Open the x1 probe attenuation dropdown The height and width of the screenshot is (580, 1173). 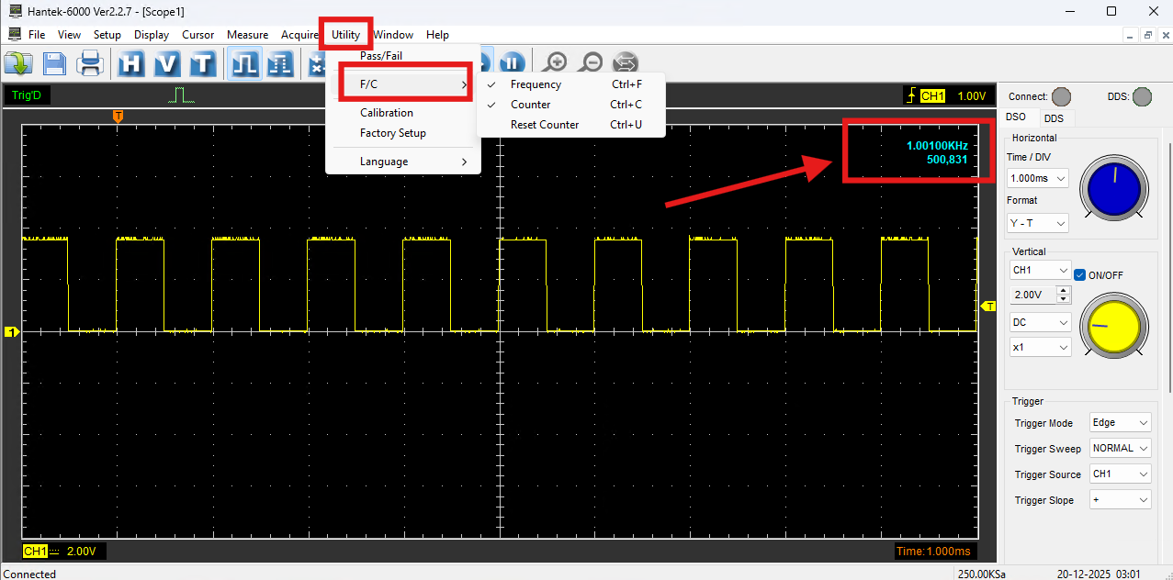click(1040, 348)
